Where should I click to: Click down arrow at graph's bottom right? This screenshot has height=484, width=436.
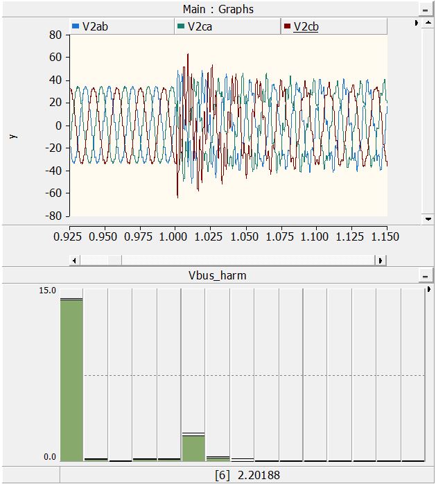(429, 218)
